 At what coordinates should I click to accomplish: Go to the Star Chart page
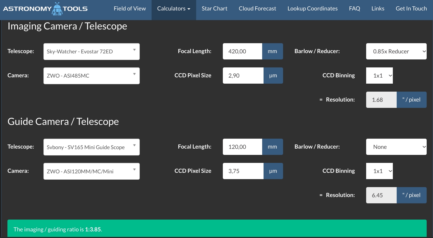tap(214, 9)
